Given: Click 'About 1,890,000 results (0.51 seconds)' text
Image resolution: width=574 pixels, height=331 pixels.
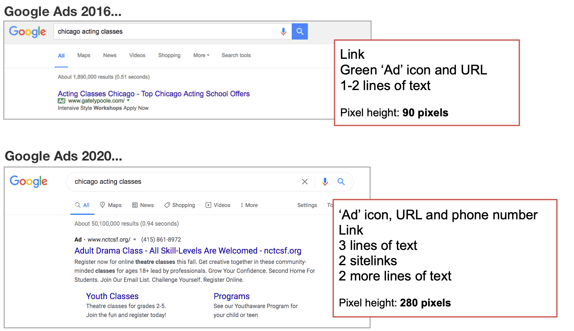Looking at the screenshot, I should pos(104,77).
